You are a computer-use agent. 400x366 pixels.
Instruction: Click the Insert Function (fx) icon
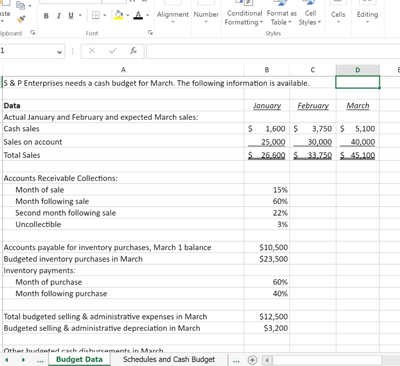[133, 51]
